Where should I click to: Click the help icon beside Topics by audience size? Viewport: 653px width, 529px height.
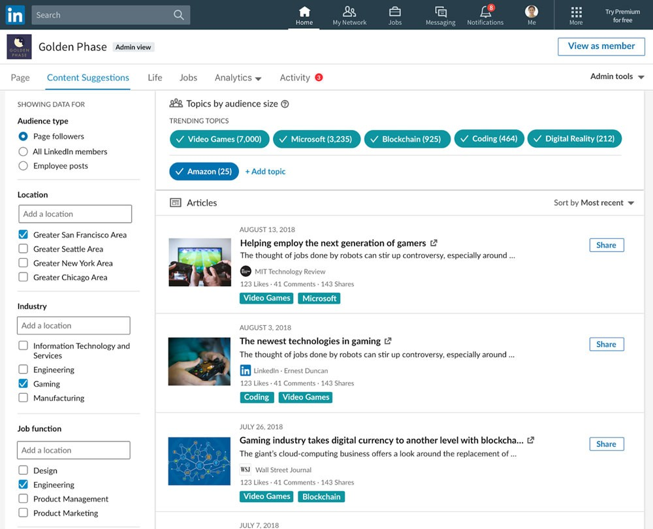(285, 104)
